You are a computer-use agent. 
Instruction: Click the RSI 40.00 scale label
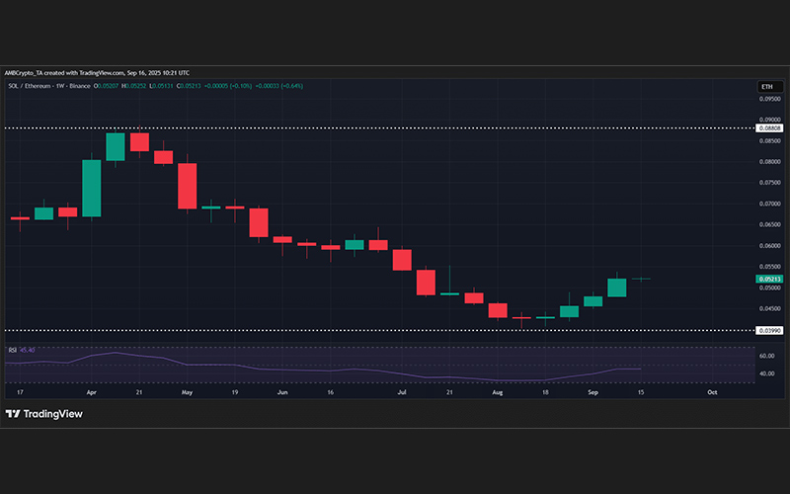(767, 373)
